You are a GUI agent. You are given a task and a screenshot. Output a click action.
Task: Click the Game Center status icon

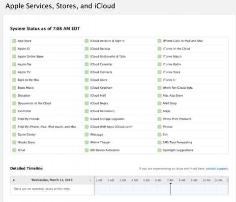(14, 134)
